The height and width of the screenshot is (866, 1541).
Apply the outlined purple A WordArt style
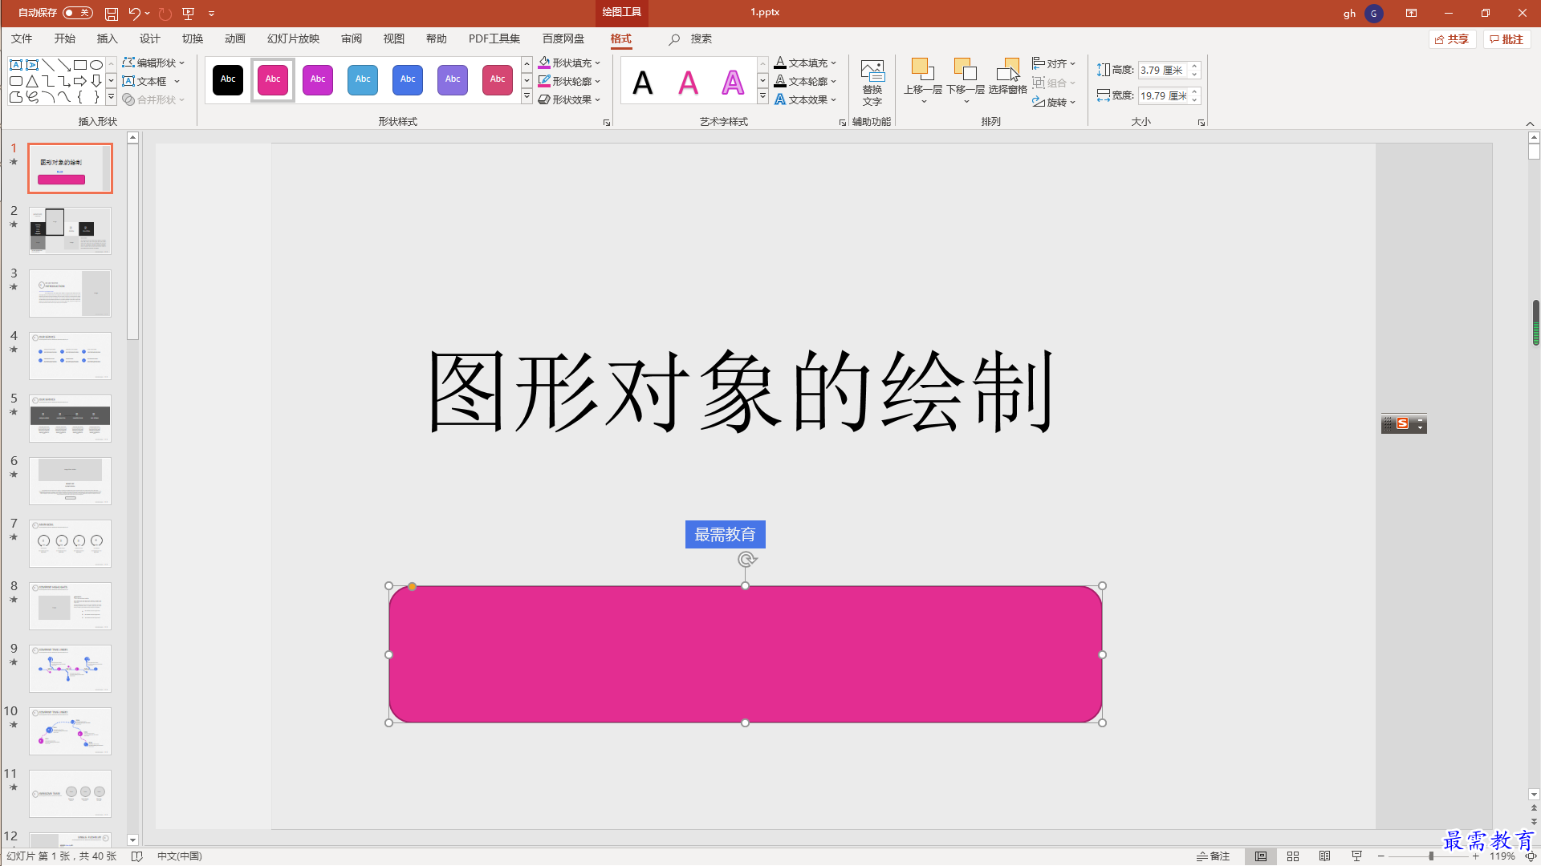pos(733,82)
